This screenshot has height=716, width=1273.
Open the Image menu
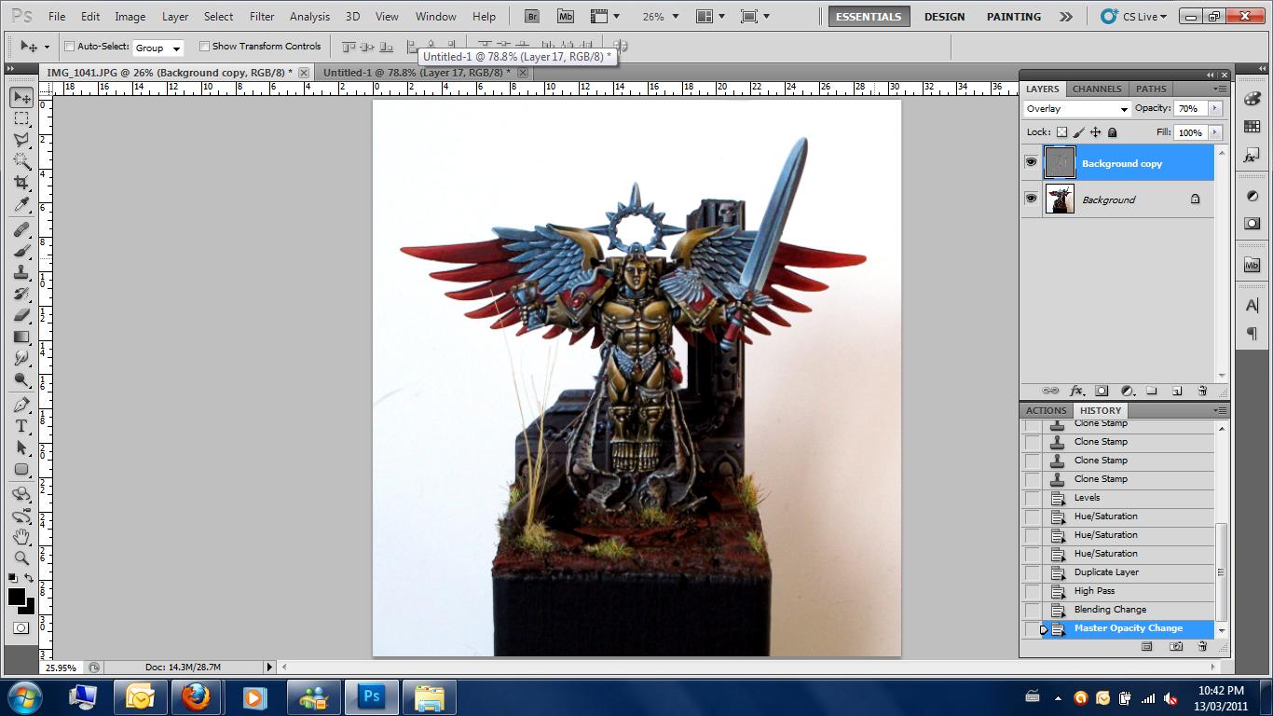click(130, 16)
